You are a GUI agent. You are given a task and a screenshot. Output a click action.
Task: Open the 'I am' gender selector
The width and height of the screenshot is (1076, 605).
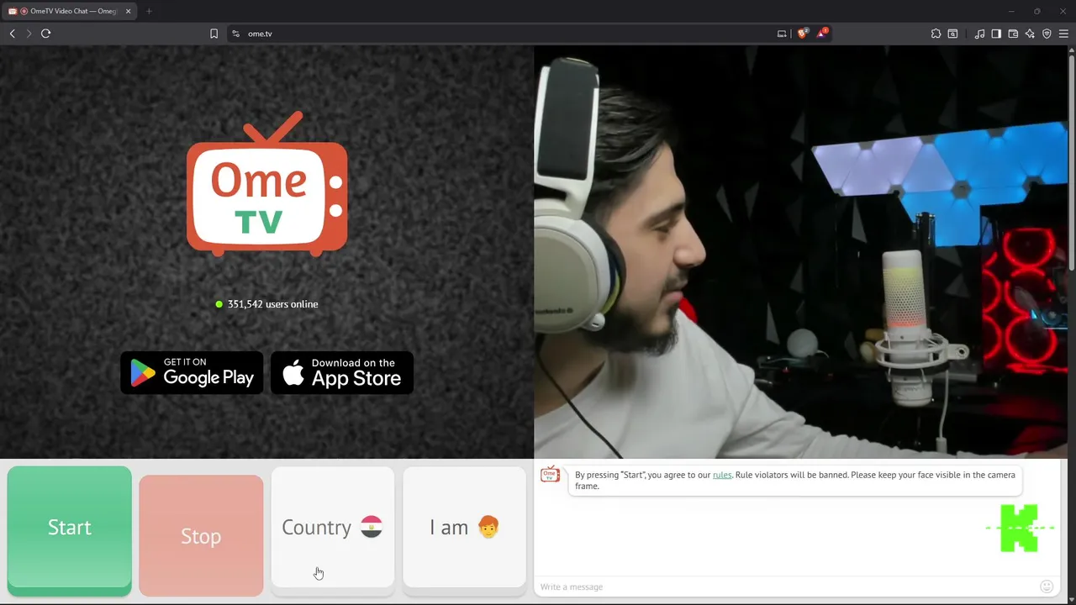(x=464, y=528)
